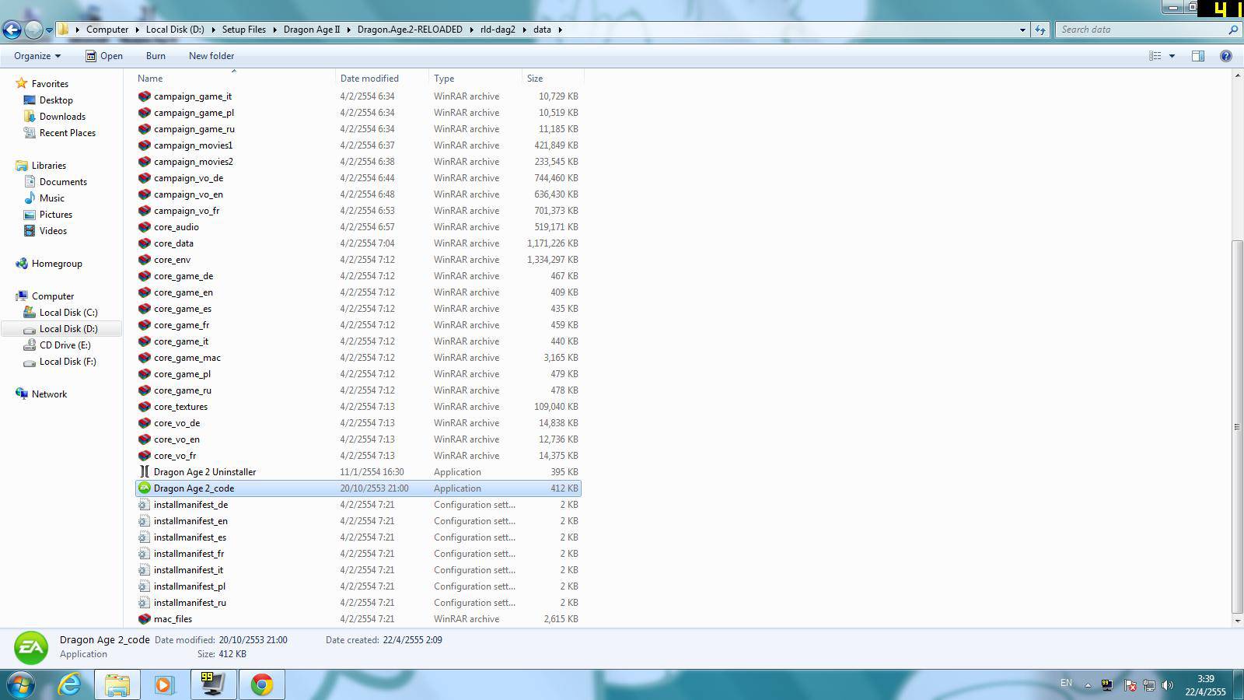Click Setup Files in the address breadcrumb
The width and height of the screenshot is (1244, 700).
click(x=243, y=30)
